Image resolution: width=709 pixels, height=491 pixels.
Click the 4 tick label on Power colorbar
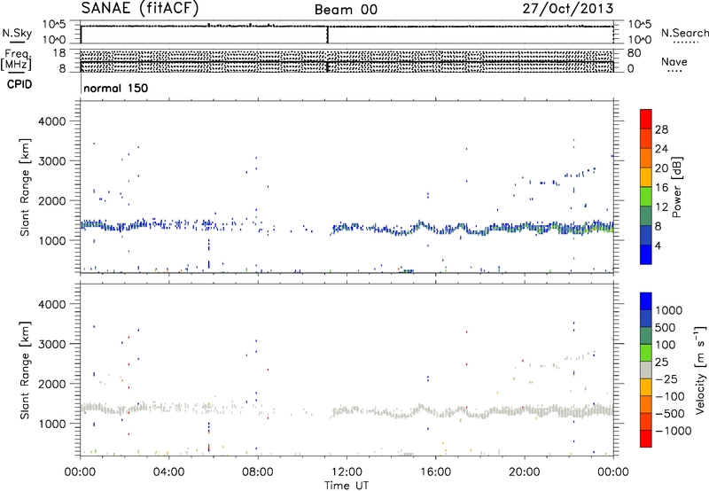[658, 245]
